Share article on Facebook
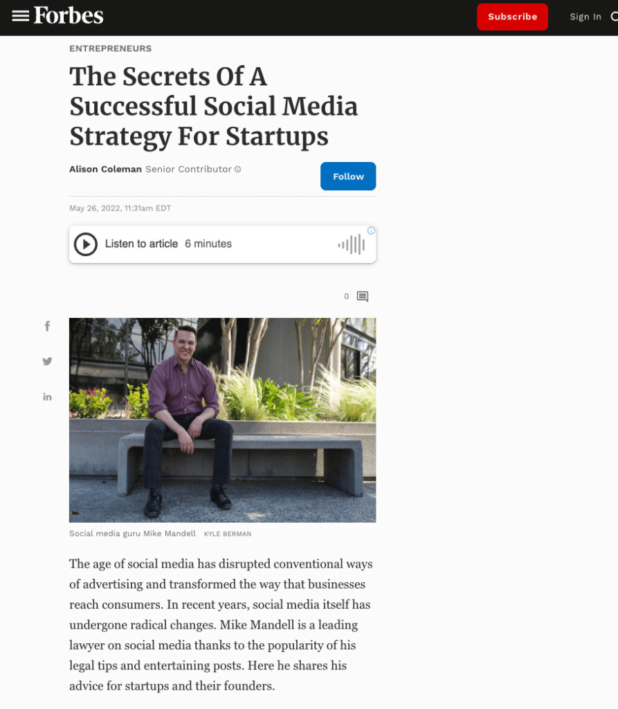 48,326
